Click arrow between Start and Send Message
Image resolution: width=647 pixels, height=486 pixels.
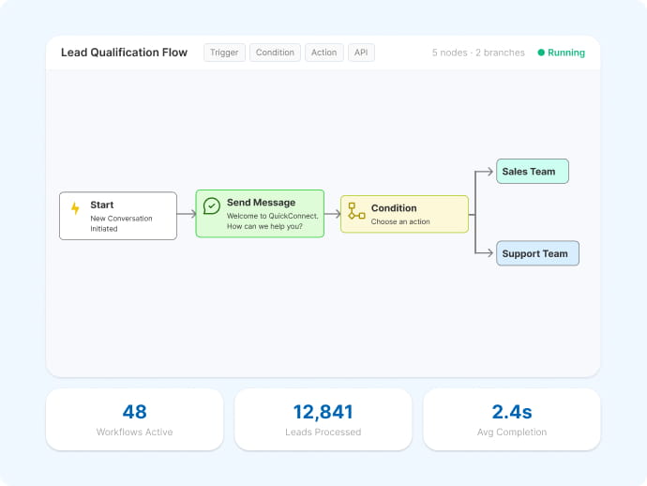pos(187,214)
